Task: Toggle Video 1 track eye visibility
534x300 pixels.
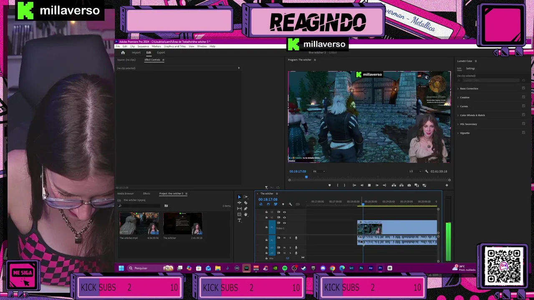Action: [x=285, y=223]
